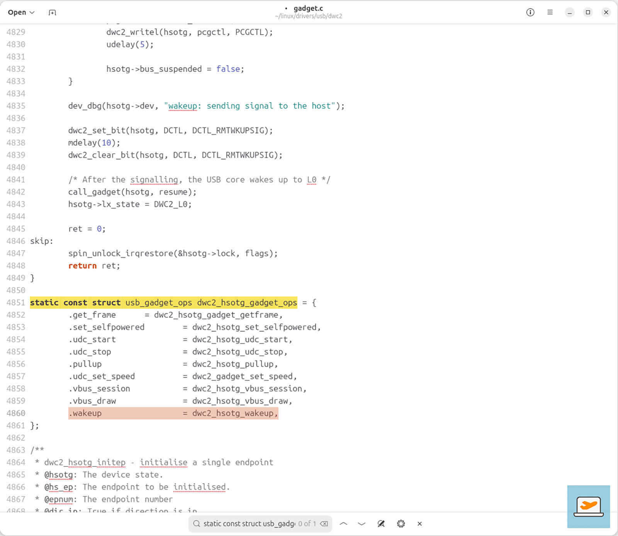The width and height of the screenshot is (618, 536).
Task: Maximize the text editor window
Action: [x=588, y=12]
